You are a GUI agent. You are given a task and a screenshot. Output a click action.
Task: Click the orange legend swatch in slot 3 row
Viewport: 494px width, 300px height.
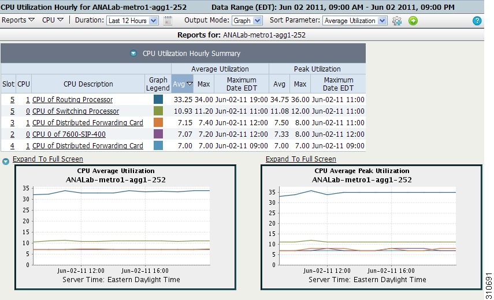click(x=158, y=122)
